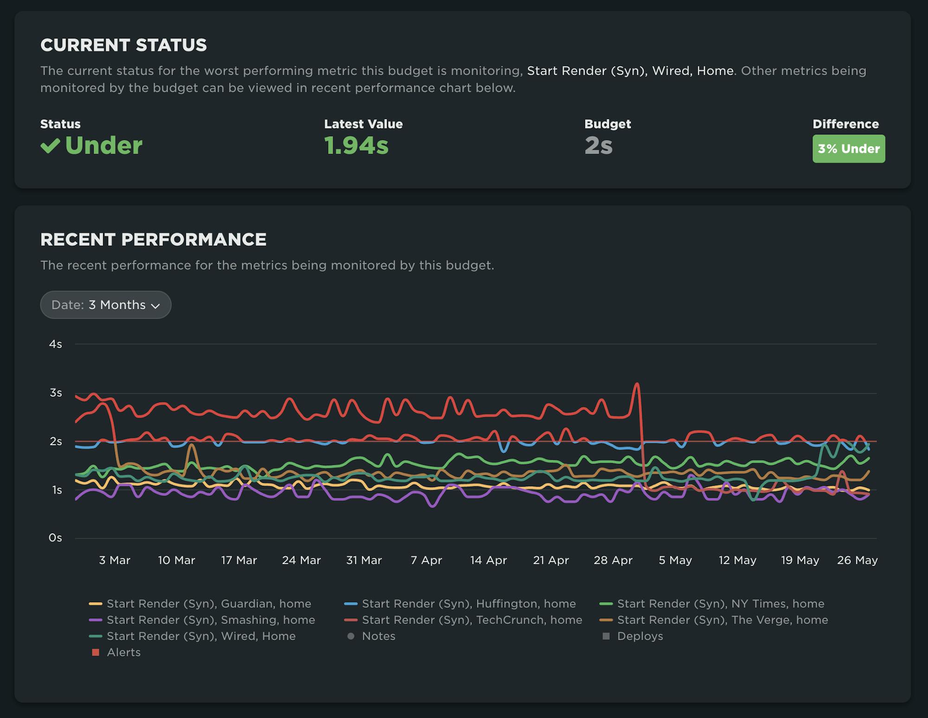Toggle NY Times home legend series
Screen dimensions: 928x718
pyautogui.click(x=720, y=604)
